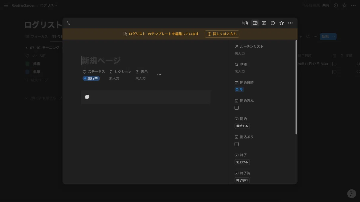This screenshot has width=360, height=202.
Task: Click the 終了忘れ button
Action: pyautogui.click(x=242, y=180)
